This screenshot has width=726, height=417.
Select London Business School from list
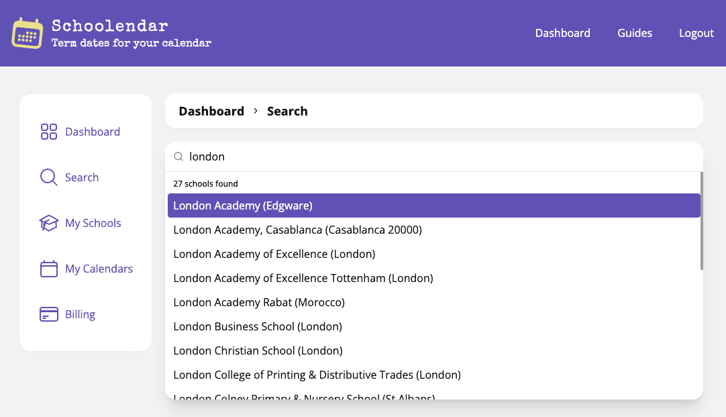(257, 326)
